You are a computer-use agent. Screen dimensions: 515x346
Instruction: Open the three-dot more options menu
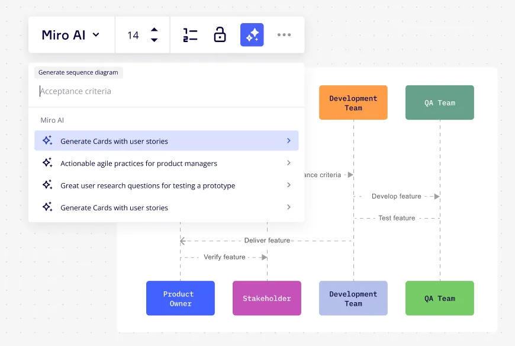[x=284, y=35]
